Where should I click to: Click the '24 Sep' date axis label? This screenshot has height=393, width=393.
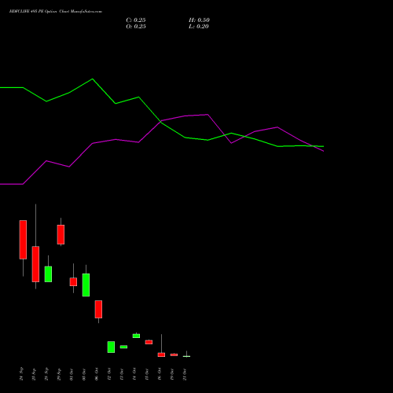tap(21, 374)
